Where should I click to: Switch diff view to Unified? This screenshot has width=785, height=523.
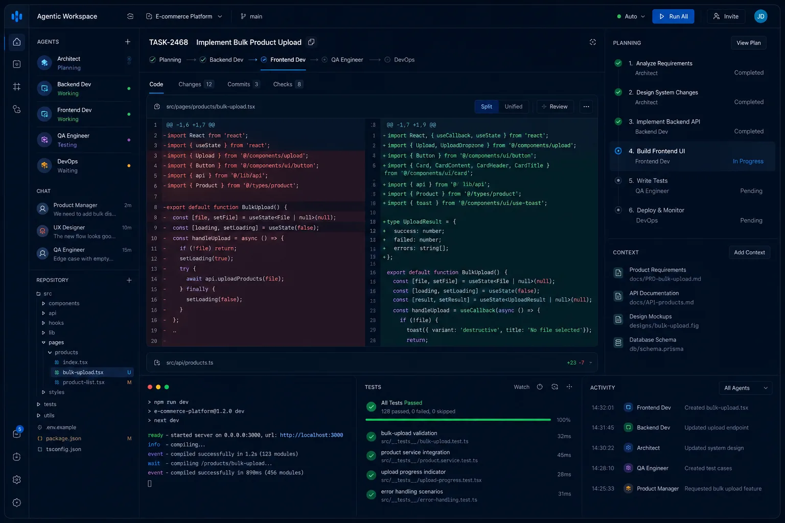tap(513, 107)
